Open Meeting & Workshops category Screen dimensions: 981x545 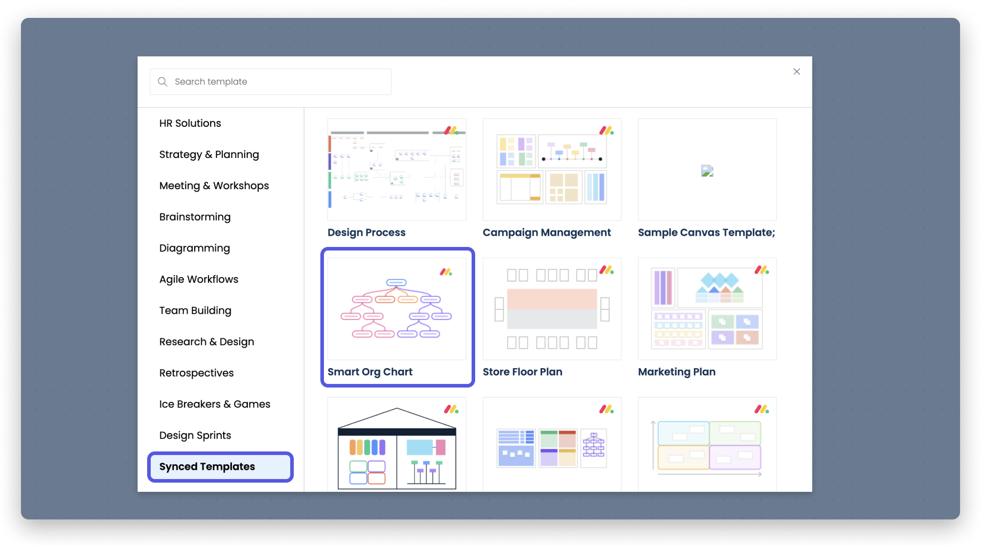[x=214, y=186]
